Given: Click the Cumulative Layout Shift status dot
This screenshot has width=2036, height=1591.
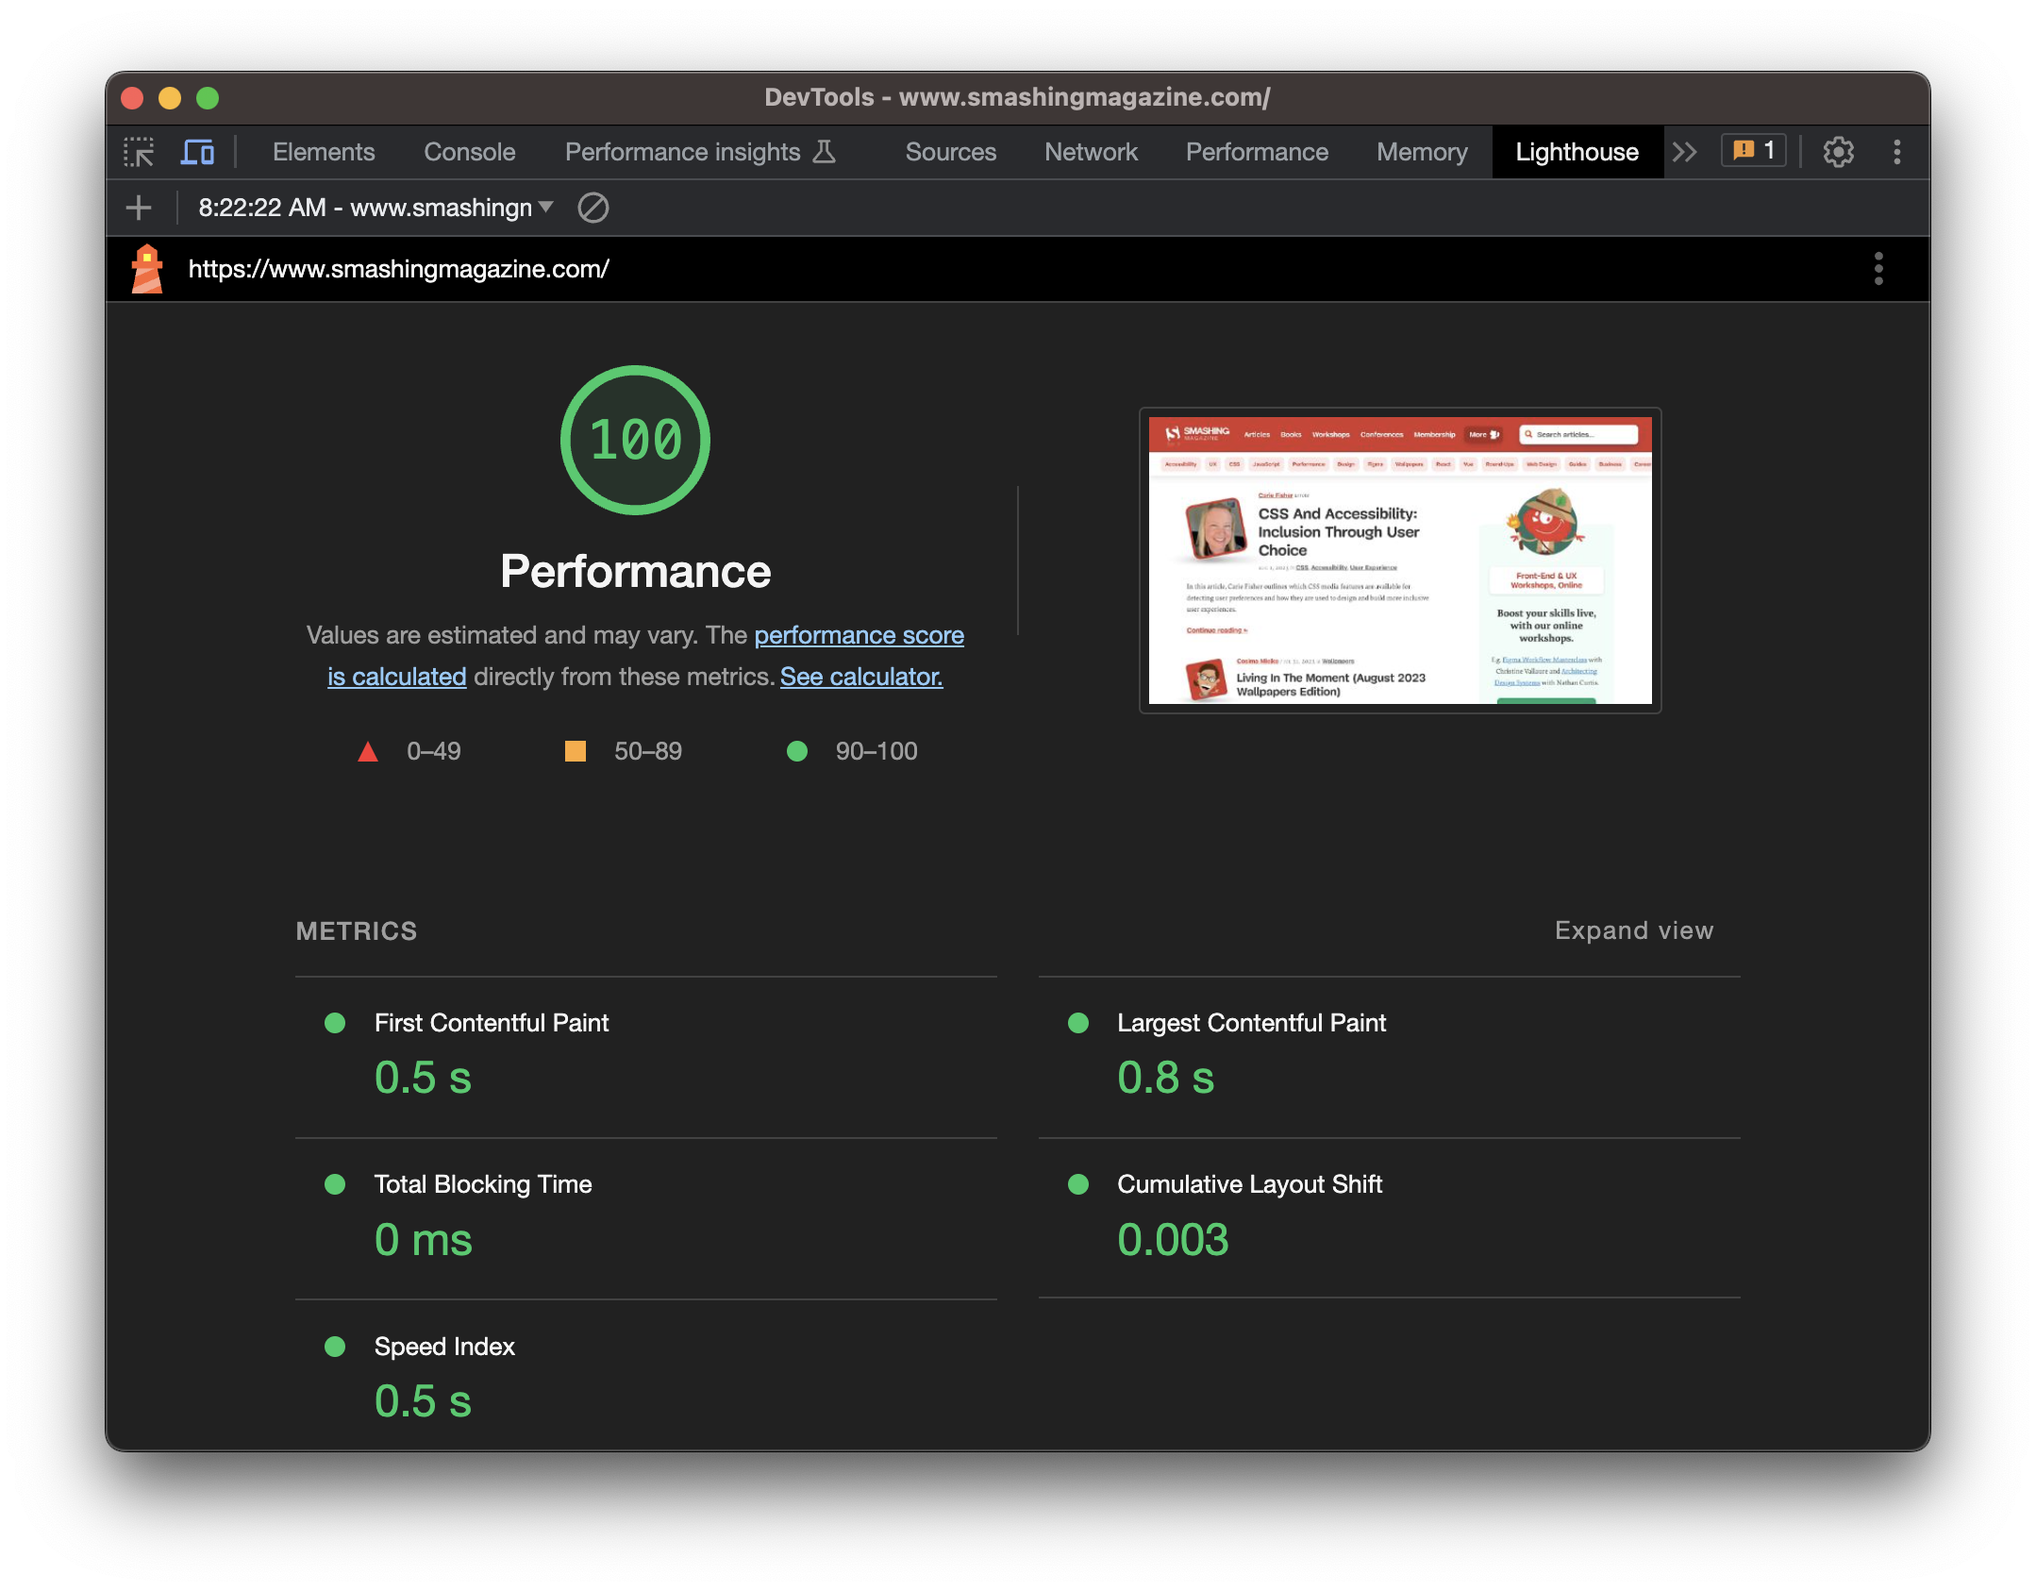Looking at the screenshot, I should coord(1078,1184).
